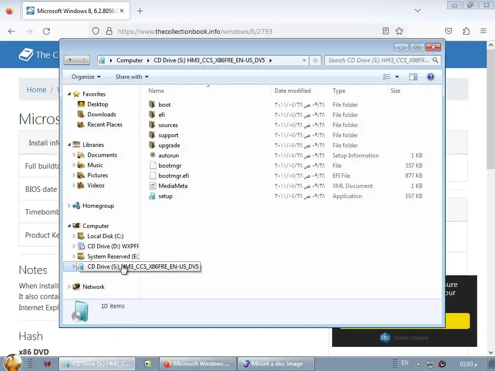Bookmark this page with the star
Viewport: 495px width, 371px height.
tap(399, 31)
